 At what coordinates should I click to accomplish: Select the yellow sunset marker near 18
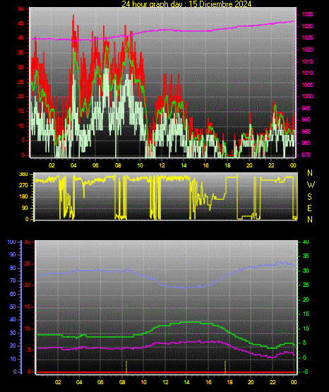click(225, 367)
